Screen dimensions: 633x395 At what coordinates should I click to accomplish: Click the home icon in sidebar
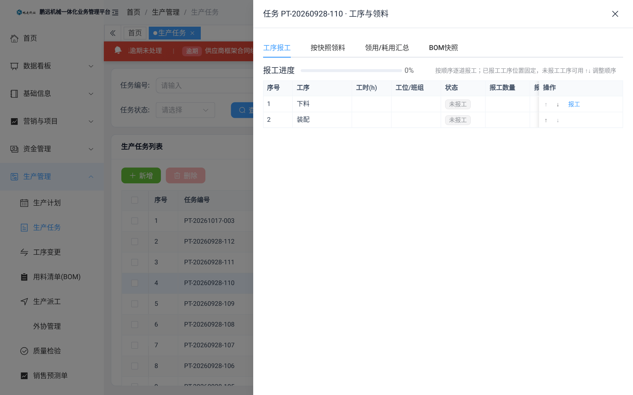[x=14, y=38]
